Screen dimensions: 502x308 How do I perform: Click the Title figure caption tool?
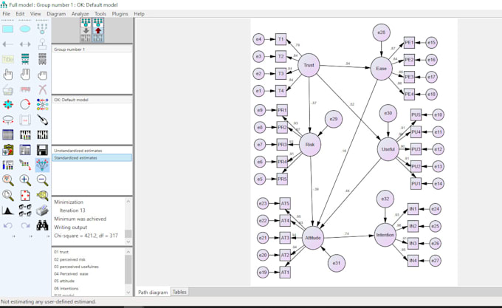pos(7,59)
